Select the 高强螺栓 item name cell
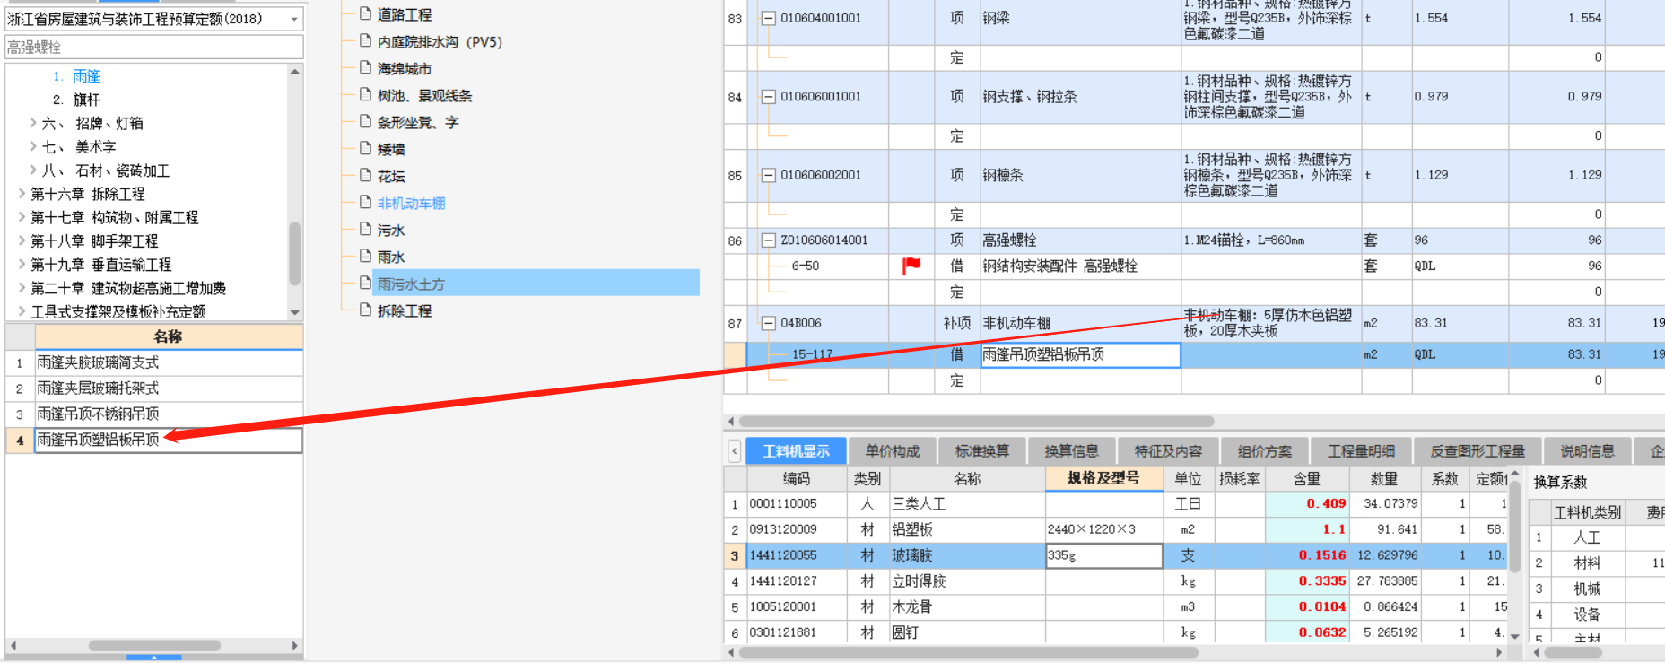This screenshot has width=1665, height=663. pos(1080,240)
